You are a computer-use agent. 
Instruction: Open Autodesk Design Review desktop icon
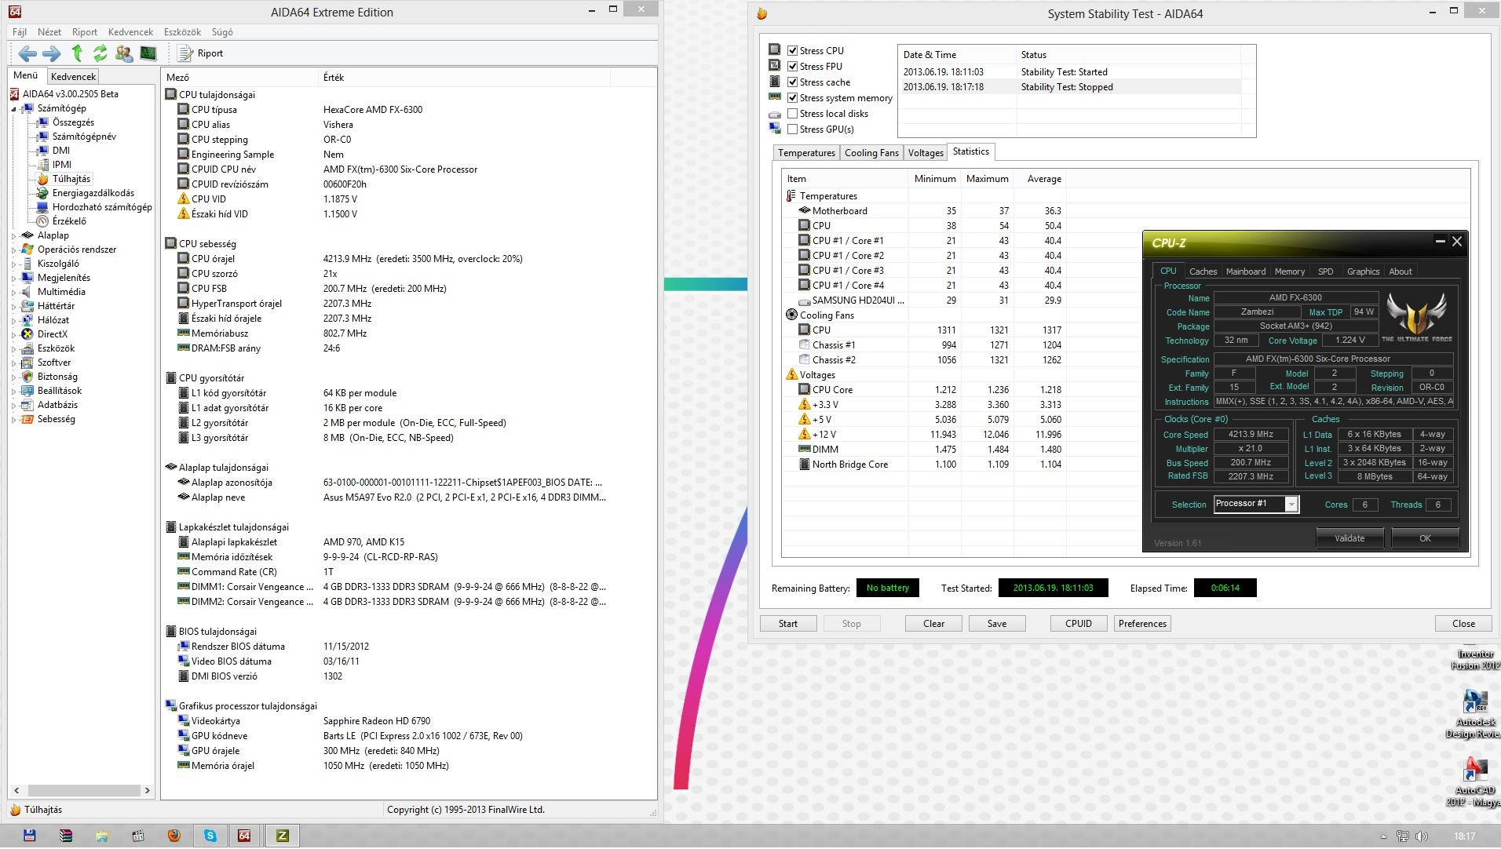pyautogui.click(x=1474, y=714)
